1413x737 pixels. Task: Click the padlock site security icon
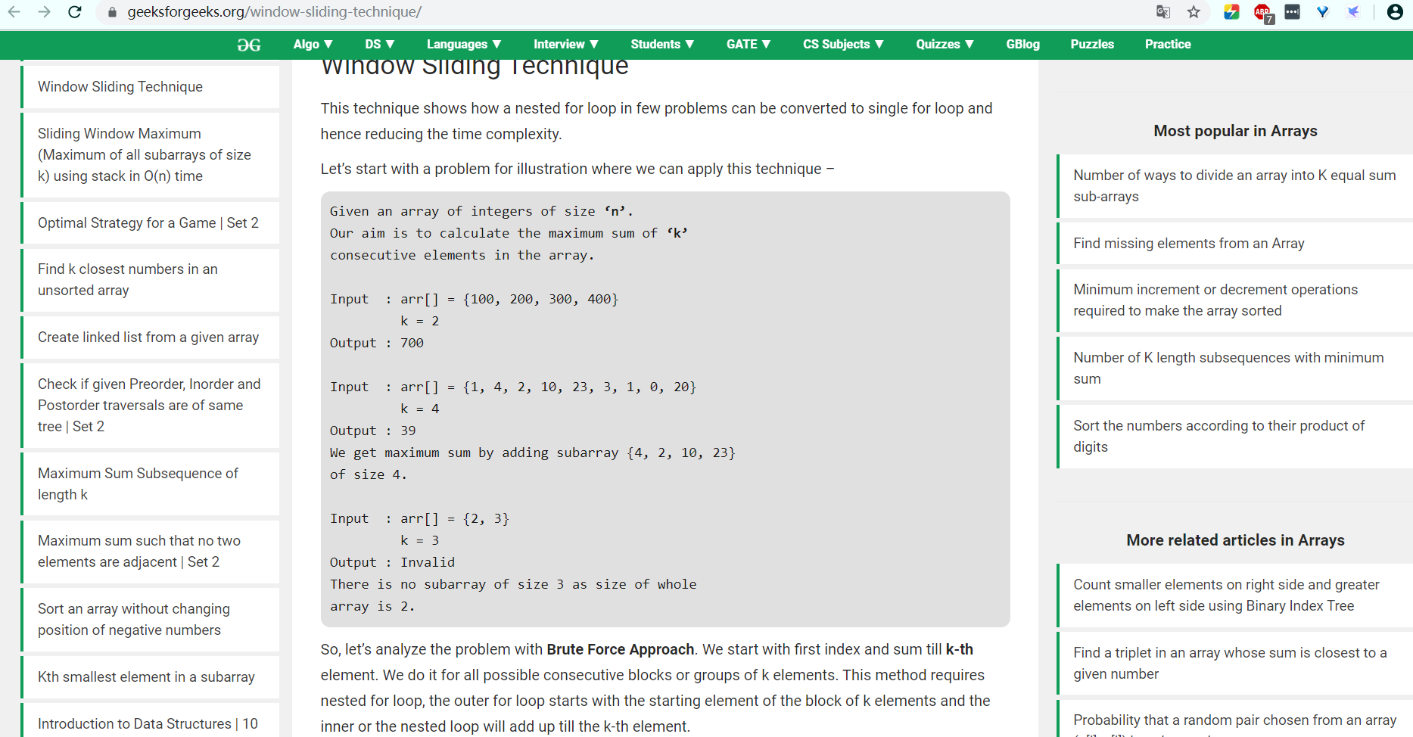click(112, 13)
